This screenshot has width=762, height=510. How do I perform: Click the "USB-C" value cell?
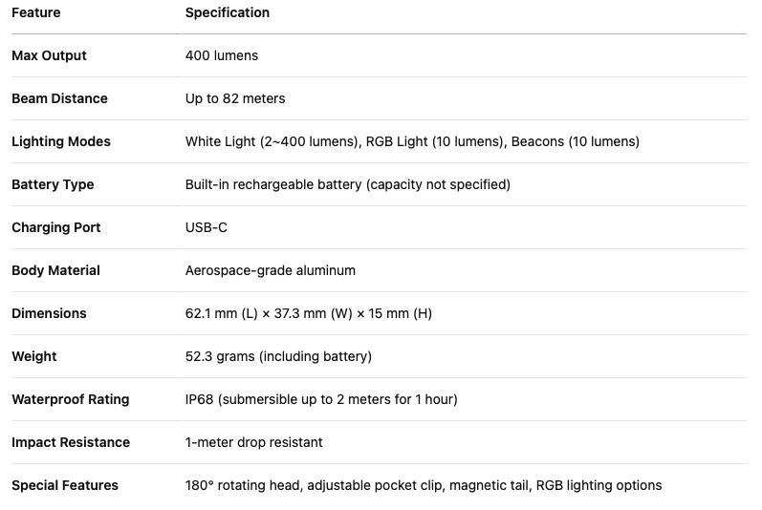206,227
